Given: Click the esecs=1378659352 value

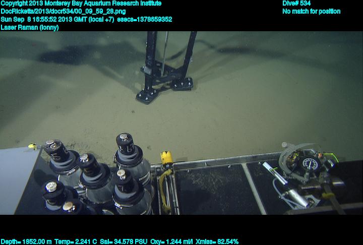Looking at the screenshot, I should (x=145, y=19).
